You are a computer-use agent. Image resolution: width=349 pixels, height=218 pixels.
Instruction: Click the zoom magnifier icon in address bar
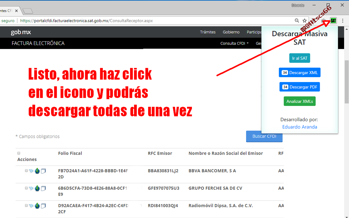click(297, 21)
